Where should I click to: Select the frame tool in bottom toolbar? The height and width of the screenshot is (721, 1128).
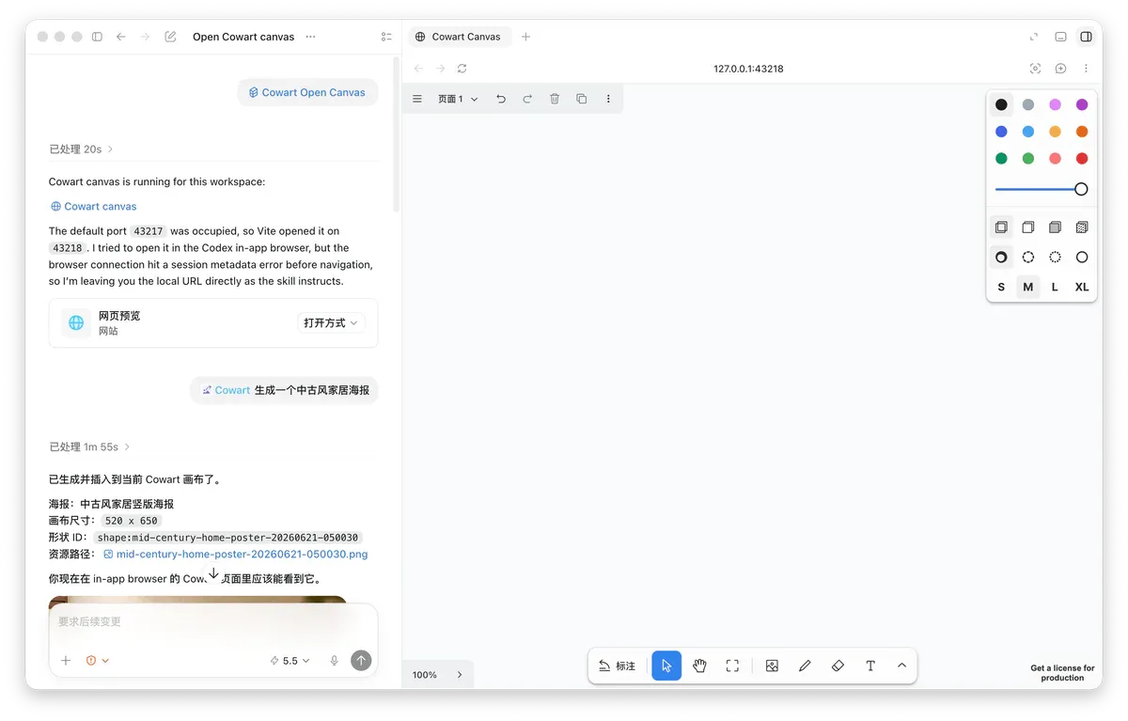(x=732, y=666)
